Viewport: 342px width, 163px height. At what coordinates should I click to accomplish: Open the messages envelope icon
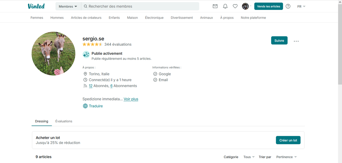tap(215, 6)
